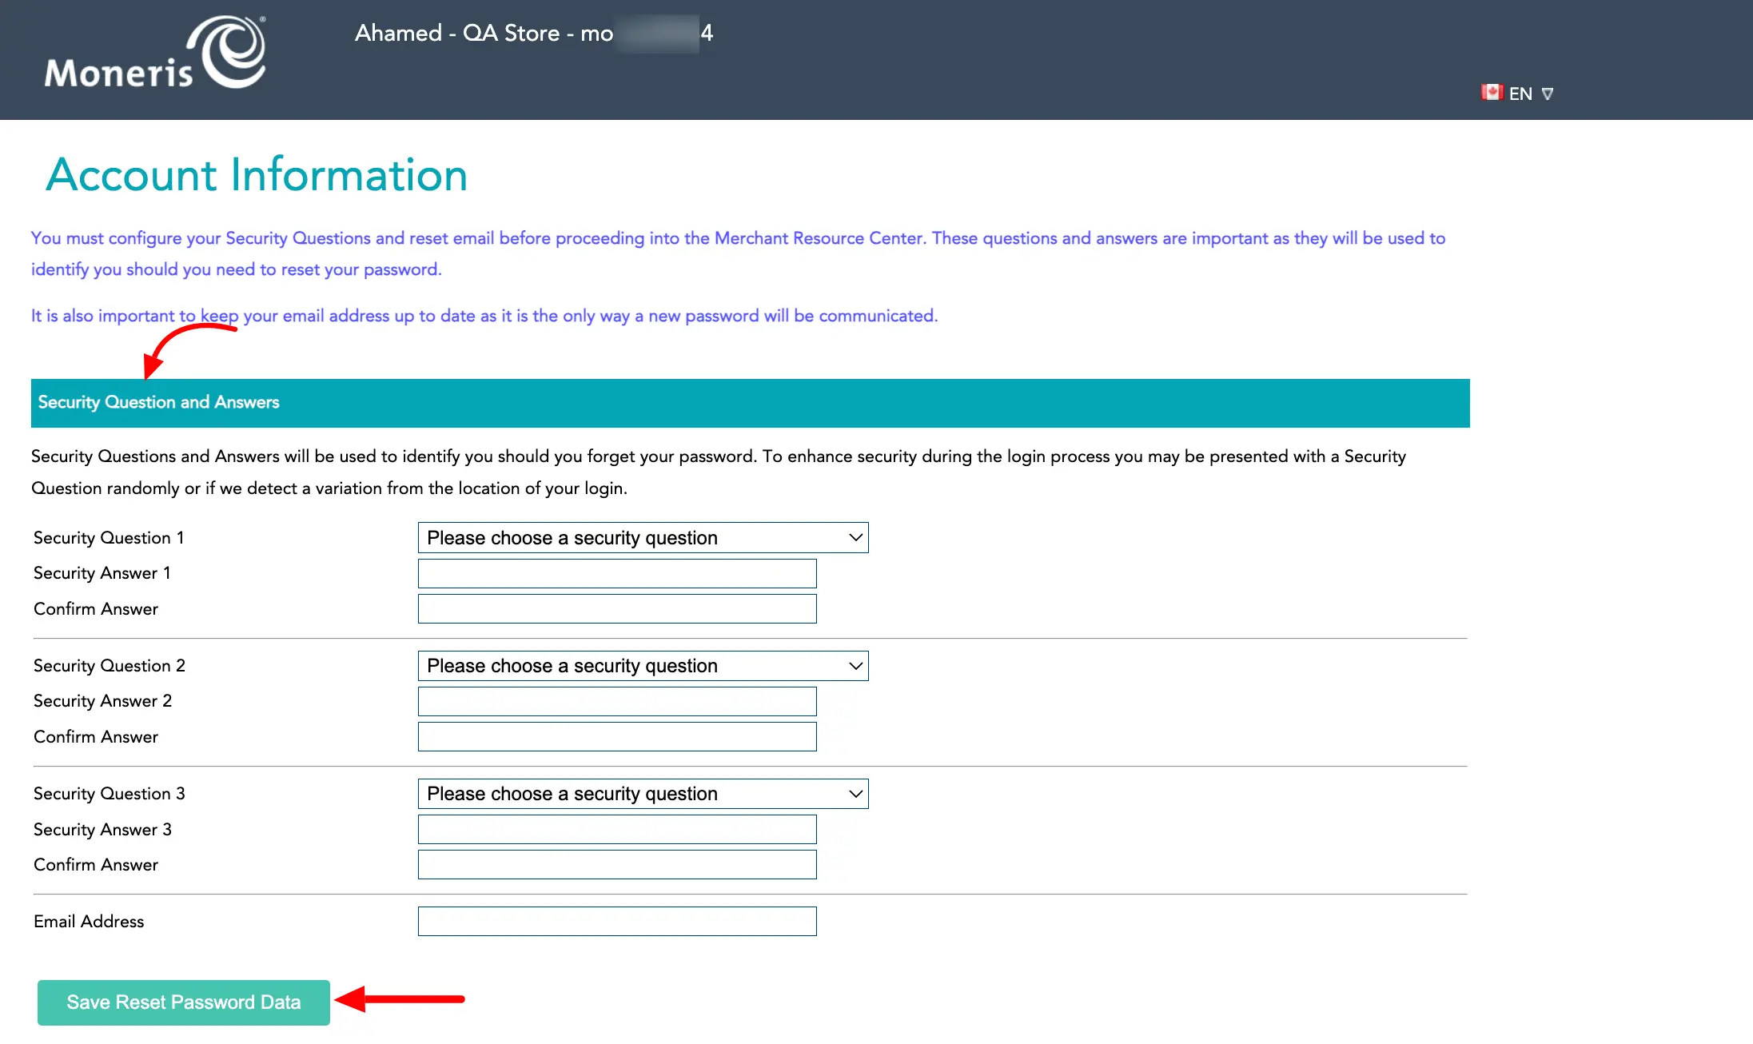Viewport: 1753px width, 1044px height.
Task: Click the Security Answer 1 input field
Action: tap(616, 573)
